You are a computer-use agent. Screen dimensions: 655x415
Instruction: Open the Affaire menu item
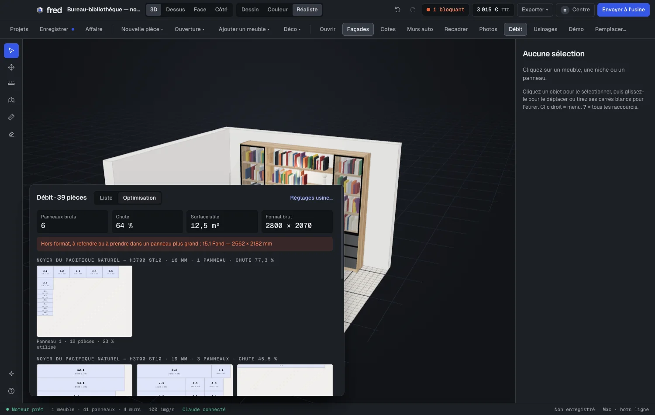(x=94, y=29)
